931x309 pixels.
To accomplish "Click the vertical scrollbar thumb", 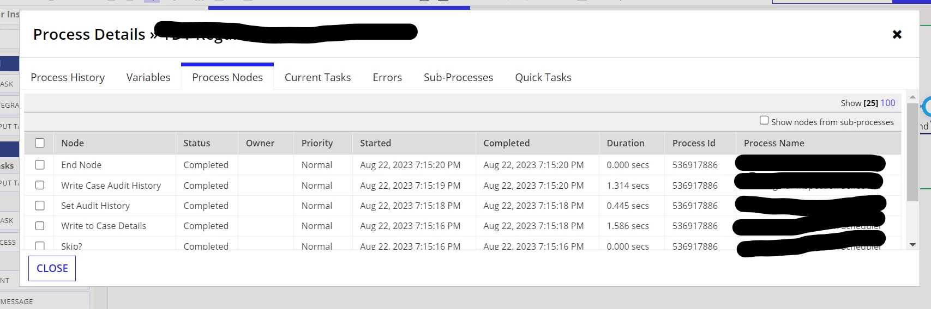I will coord(912,152).
